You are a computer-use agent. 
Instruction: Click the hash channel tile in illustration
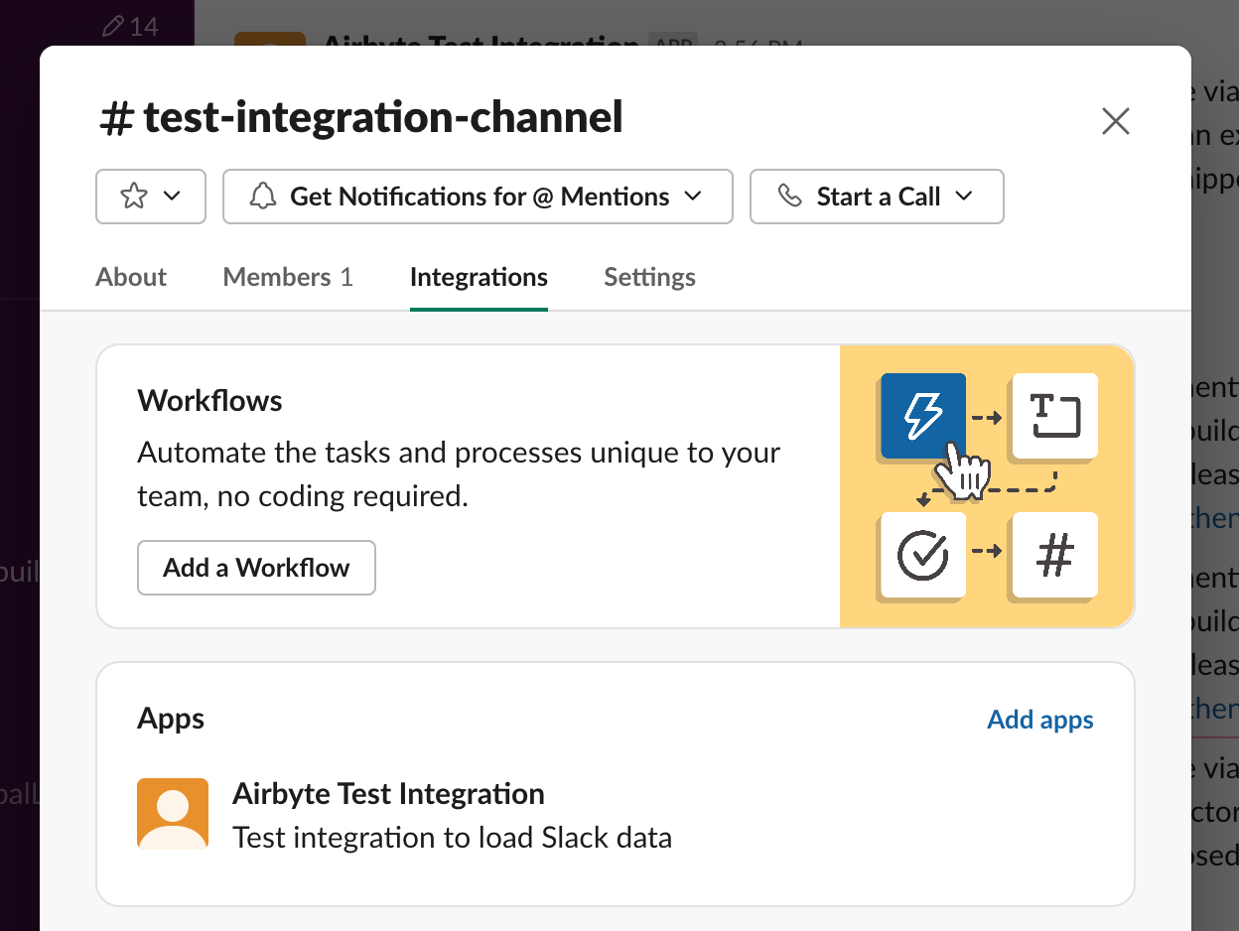tap(1053, 555)
